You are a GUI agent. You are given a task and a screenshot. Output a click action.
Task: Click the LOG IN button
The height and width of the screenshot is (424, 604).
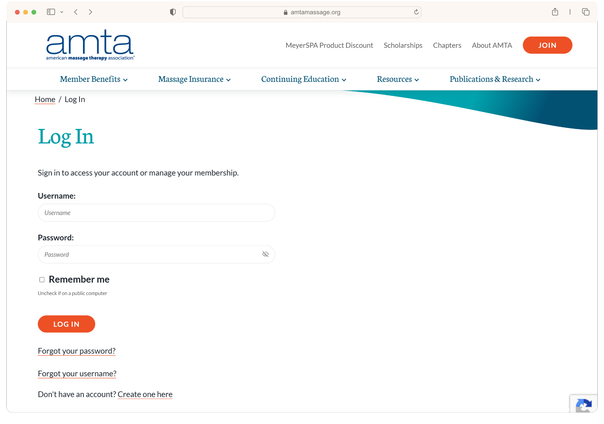66,324
